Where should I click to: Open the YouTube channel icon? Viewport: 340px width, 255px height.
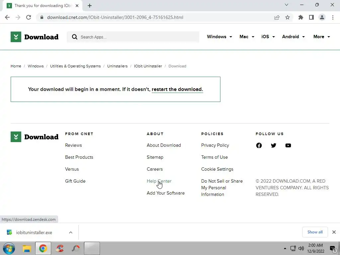point(288,145)
